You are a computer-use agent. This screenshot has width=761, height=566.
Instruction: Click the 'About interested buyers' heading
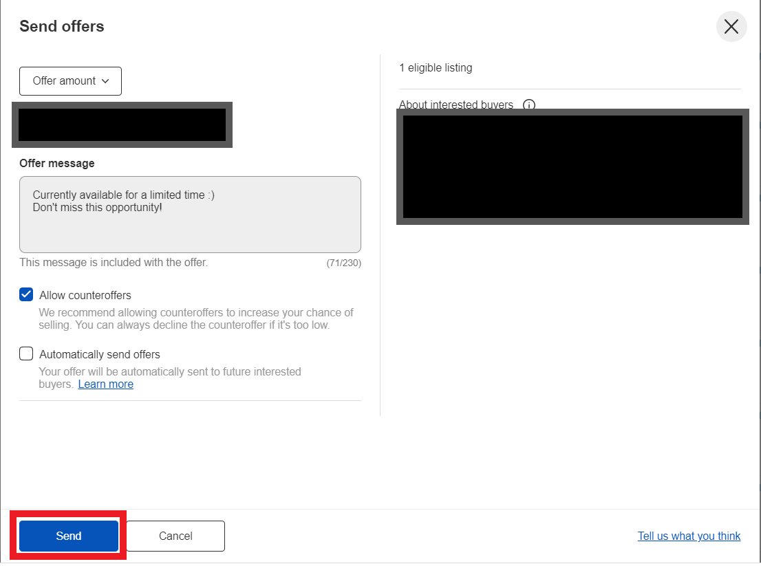tap(456, 105)
